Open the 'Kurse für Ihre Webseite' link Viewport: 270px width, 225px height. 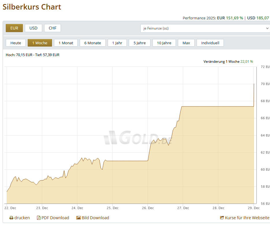point(247,218)
